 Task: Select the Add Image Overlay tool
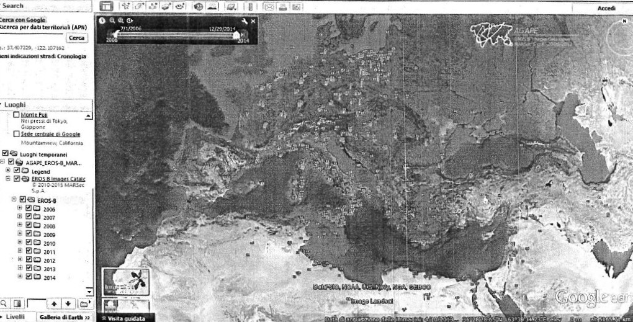point(166,6)
